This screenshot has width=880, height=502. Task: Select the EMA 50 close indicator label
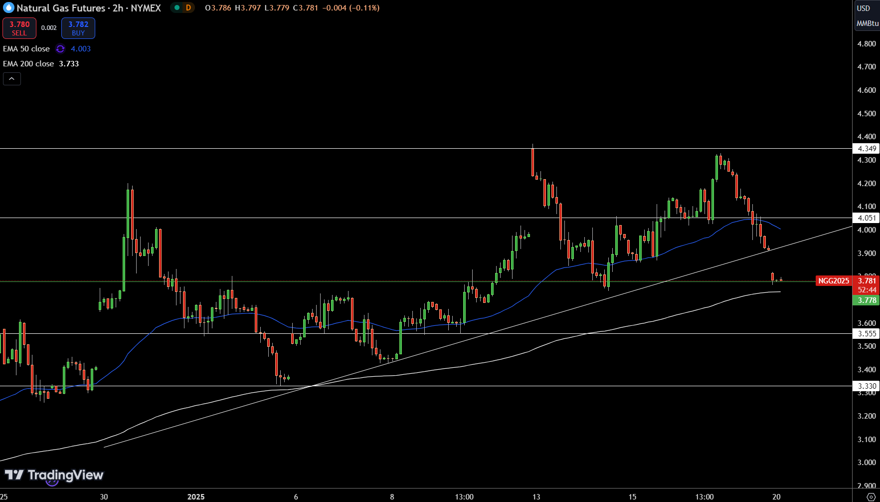(26, 49)
